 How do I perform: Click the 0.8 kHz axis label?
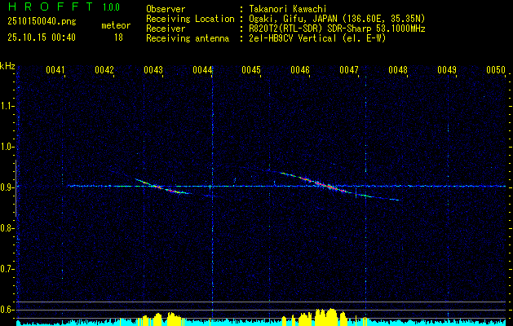click(7, 228)
